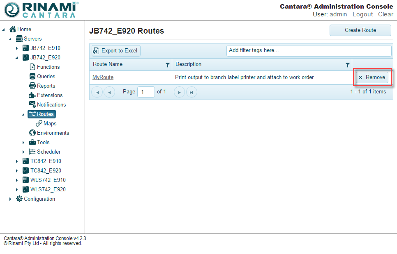Image resolution: width=397 pixels, height=254 pixels.
Task: Expand the Tools tree node
Action: 23,143
